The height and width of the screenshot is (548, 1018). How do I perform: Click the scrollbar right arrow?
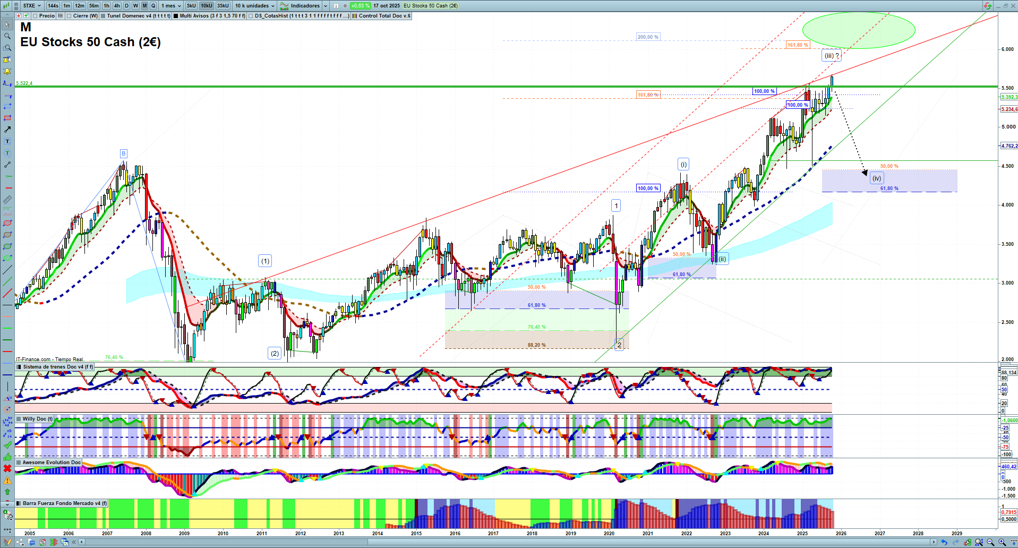(x=934, y=542)
